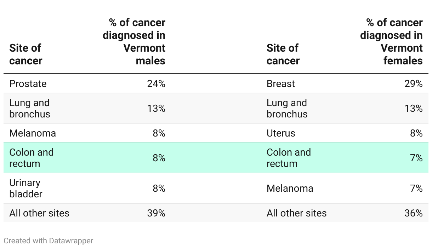This screenshot has width=432, height=249.
Task: Select the Melanoma label in the male column
Action: click(x=33, y=133)
